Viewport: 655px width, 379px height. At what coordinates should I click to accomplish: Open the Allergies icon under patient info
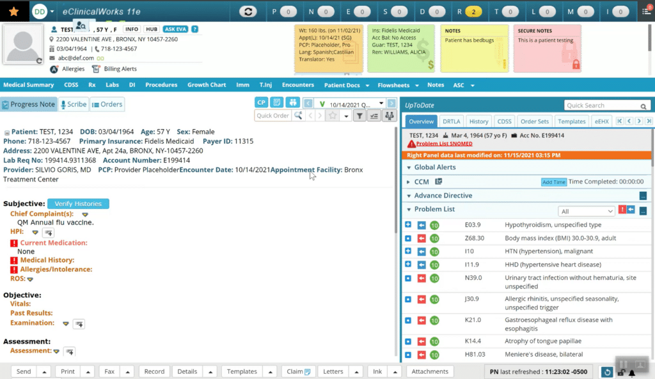tap(54, 69)
